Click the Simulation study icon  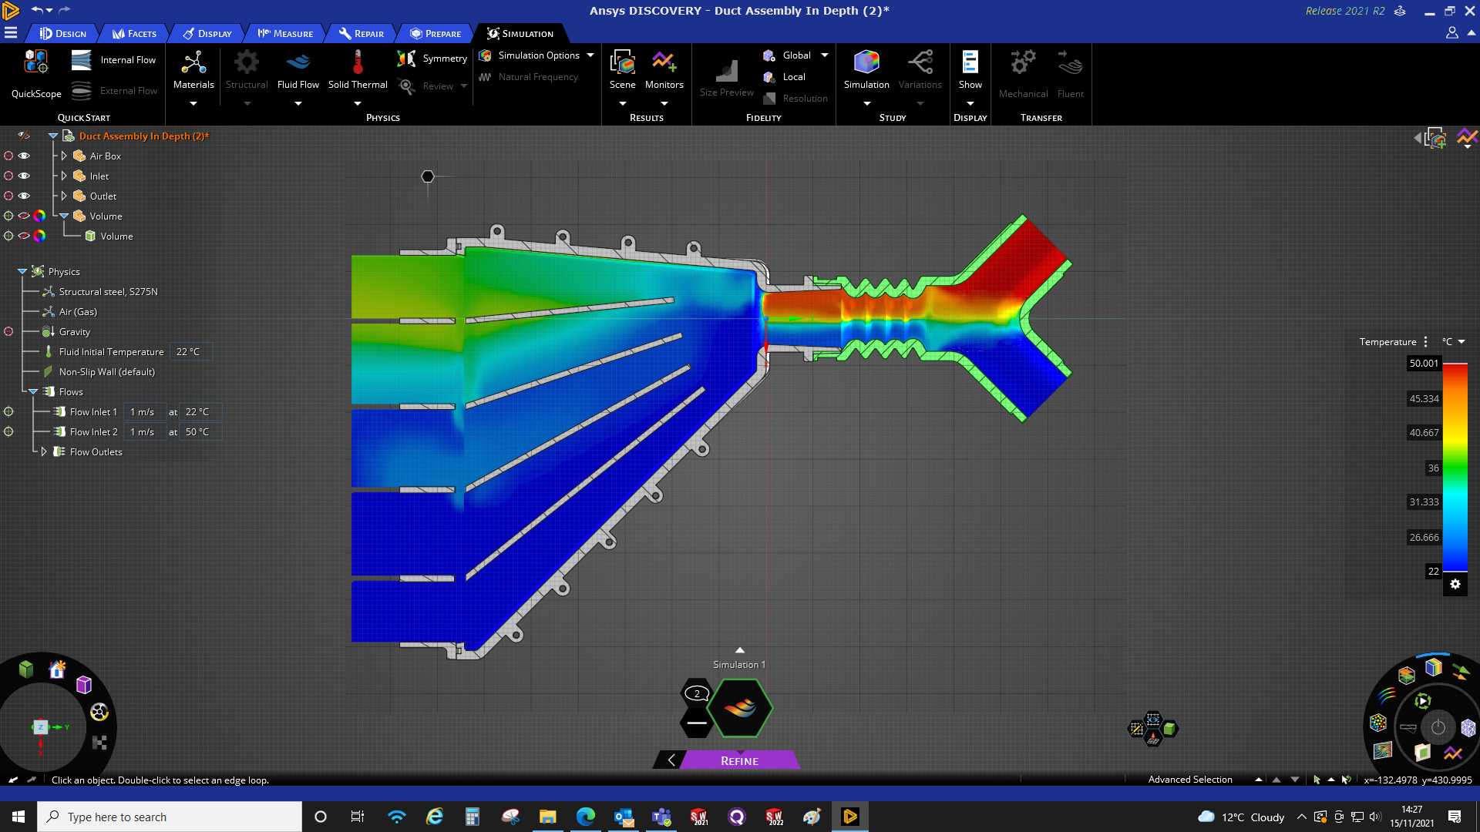866,71
